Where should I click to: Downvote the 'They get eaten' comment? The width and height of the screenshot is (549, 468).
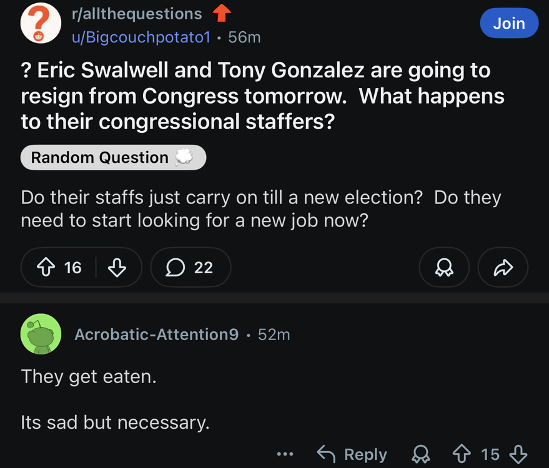point(518,454)
